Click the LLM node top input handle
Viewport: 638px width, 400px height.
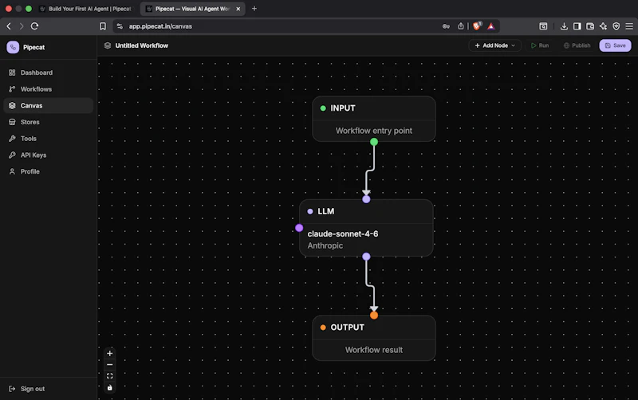[366, 199]
